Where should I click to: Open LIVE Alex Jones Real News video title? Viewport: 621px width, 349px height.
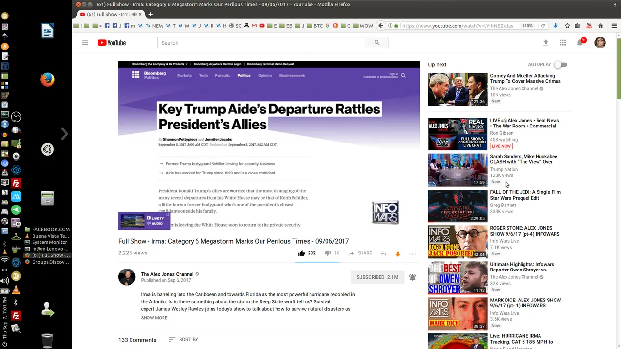pos(524,123)
